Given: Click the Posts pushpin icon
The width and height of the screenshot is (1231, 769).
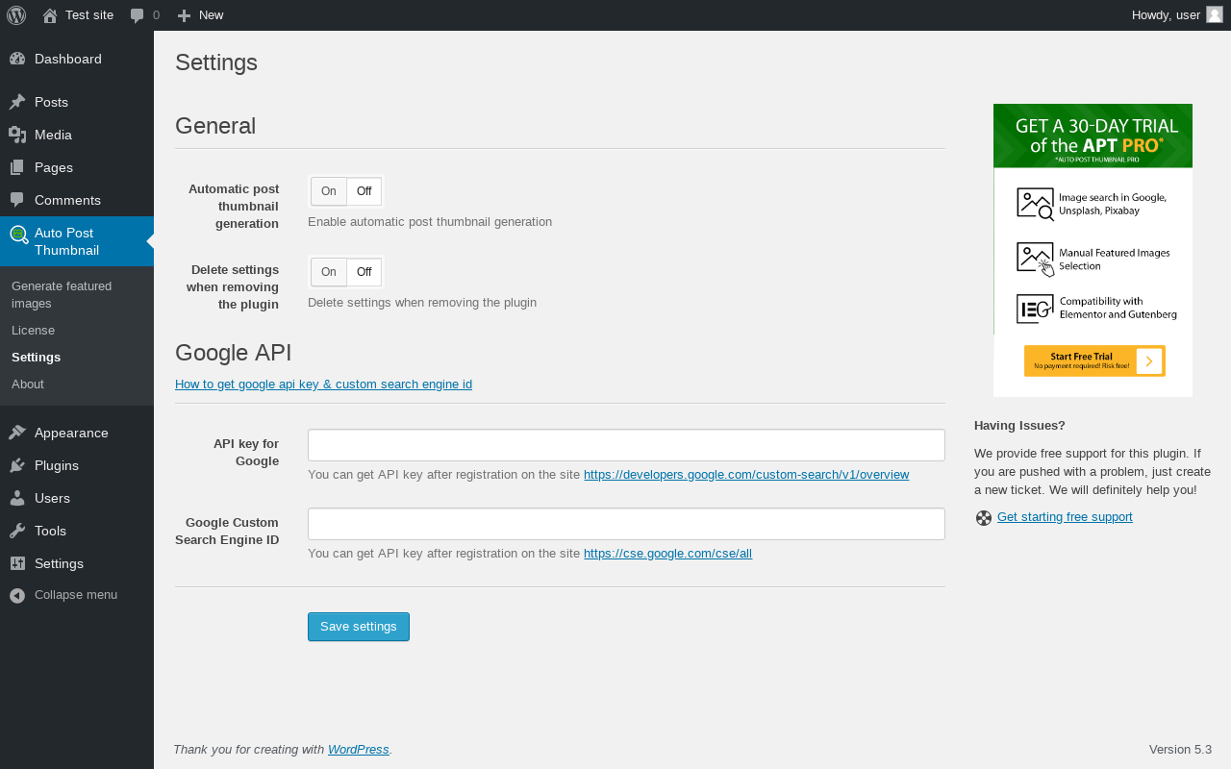Looking at the screenshot, I should [17, 102].
